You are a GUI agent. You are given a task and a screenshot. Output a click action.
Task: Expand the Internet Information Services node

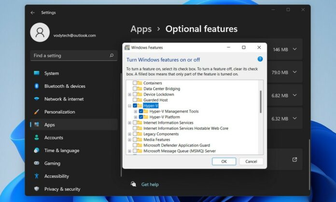click(129, 123)
